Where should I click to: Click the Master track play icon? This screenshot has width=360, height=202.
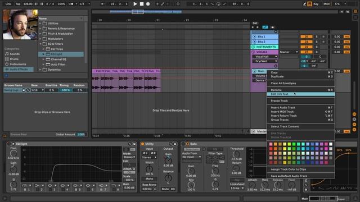pos(253,131)
